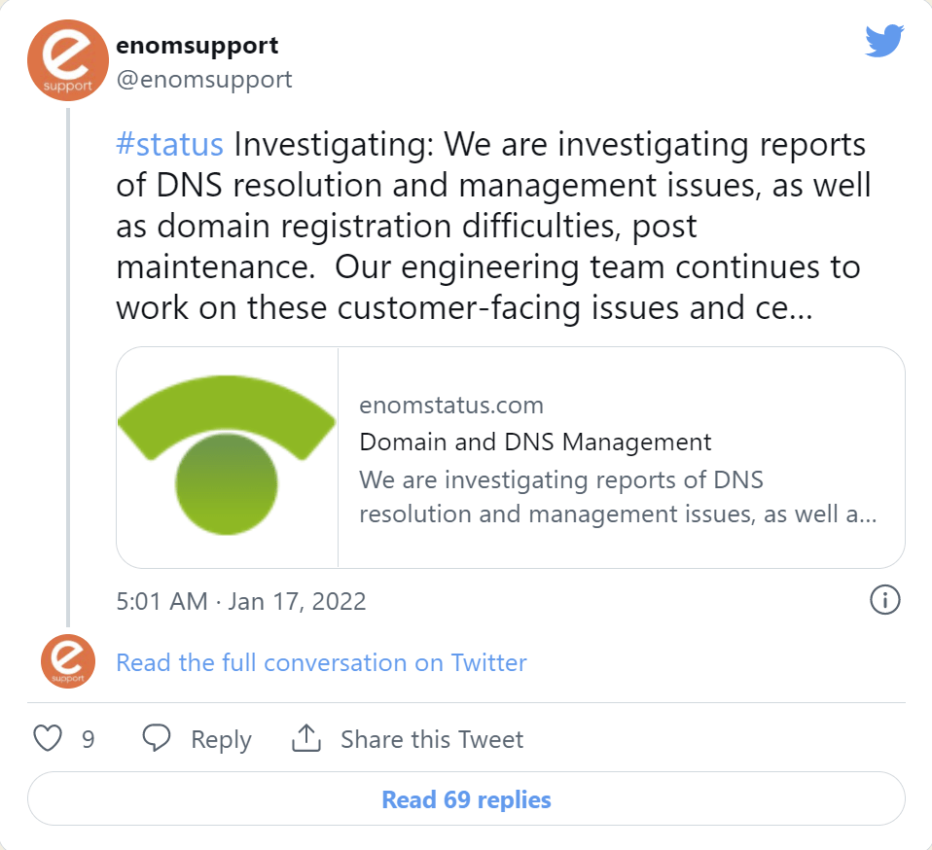932x850 pixels.
Task: Click the link card description text
Action: 618,496
